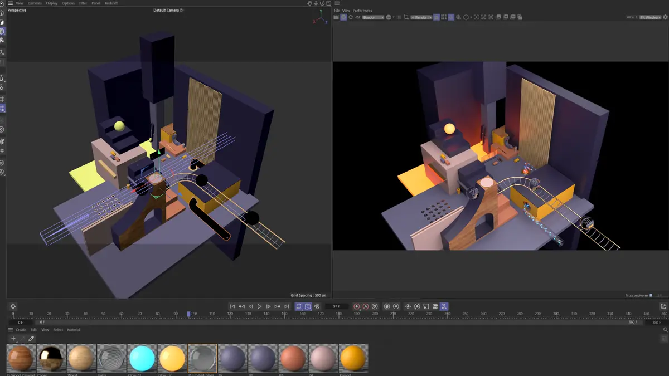669x376 pixels.
Task: Click the keyframe diamond icon left of the timeline
Action: [13, 306]
